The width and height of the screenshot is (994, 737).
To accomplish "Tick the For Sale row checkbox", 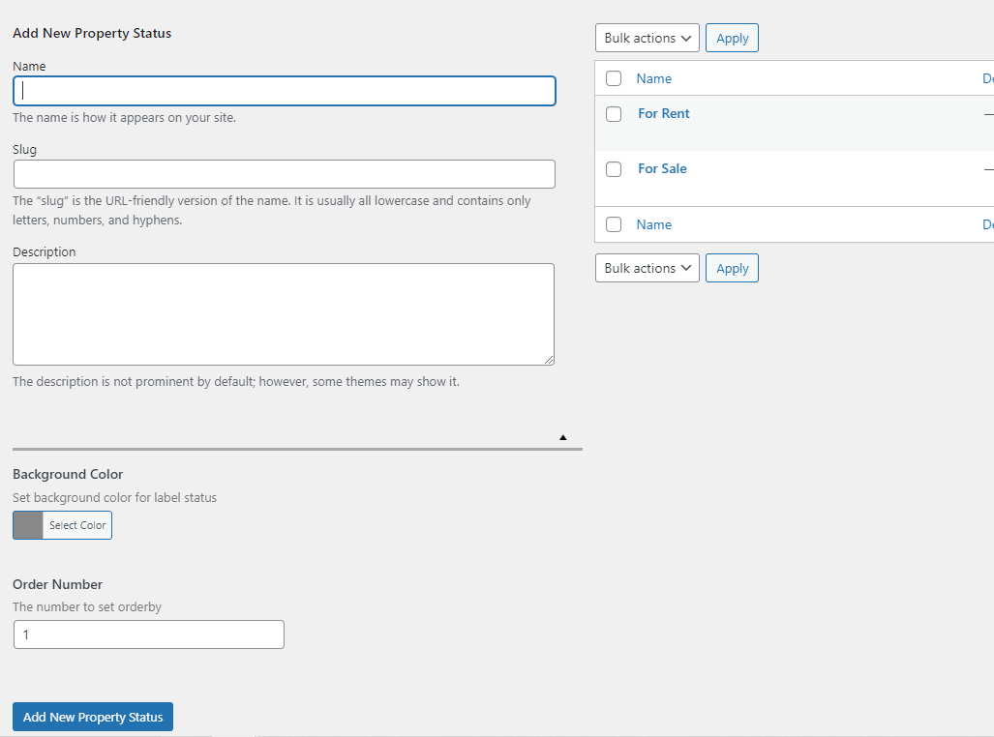I will 614,169.
